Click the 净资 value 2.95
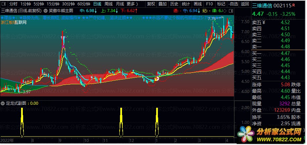This screenshot has width=307, height=145. pyautogui.click(x=285, y=124)
